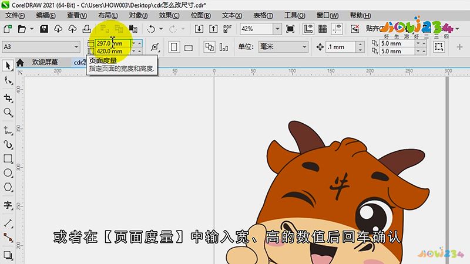Toggle treat as filled icon
The height and width of the screenshot is (264, 470).
click(x=439, y=47)
